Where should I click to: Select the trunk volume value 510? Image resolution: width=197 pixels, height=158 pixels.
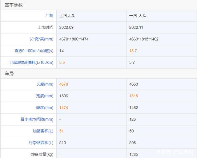coord(62,143)
